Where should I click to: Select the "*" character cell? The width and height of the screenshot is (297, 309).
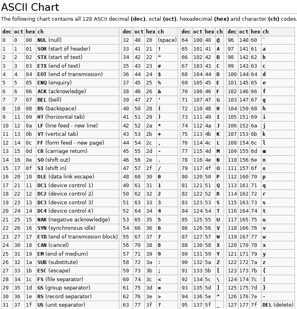[167, 125]
